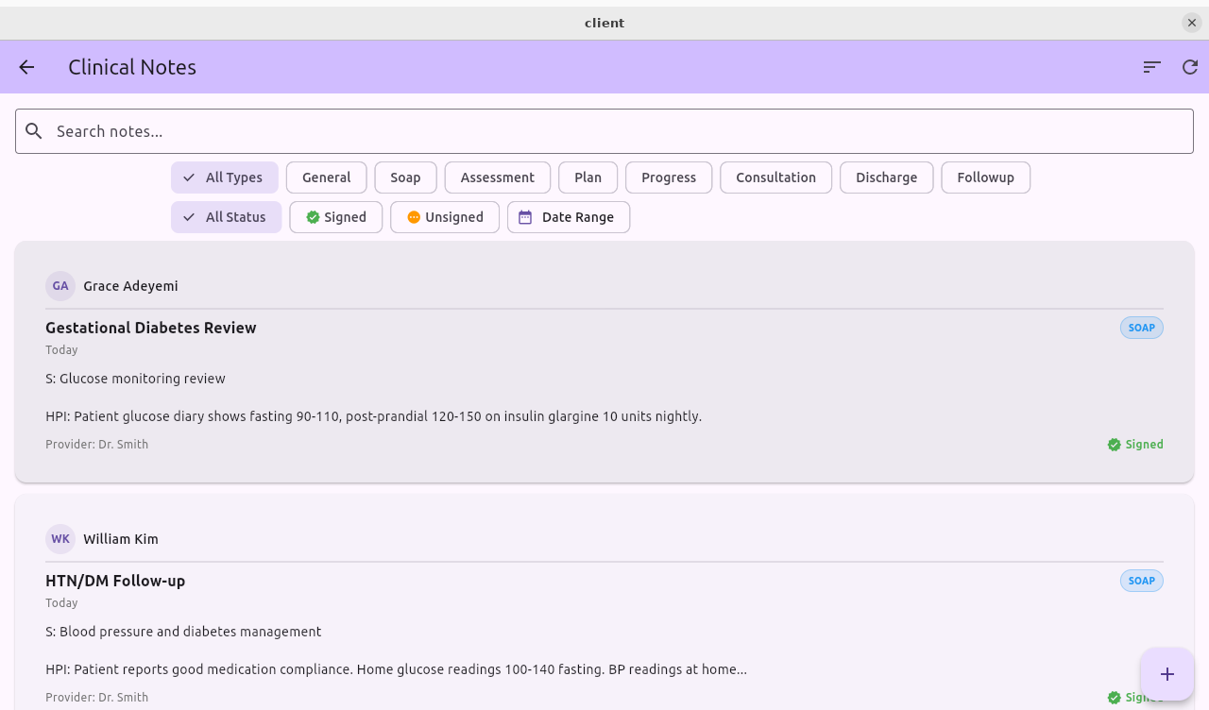This screenshot has width=1209, height=710.
Task: Click William Kim's avatar initials
Action: [x=60, y=538]
